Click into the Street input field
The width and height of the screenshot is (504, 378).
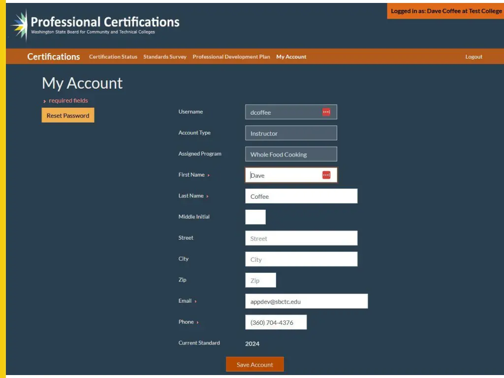point(301,238)
